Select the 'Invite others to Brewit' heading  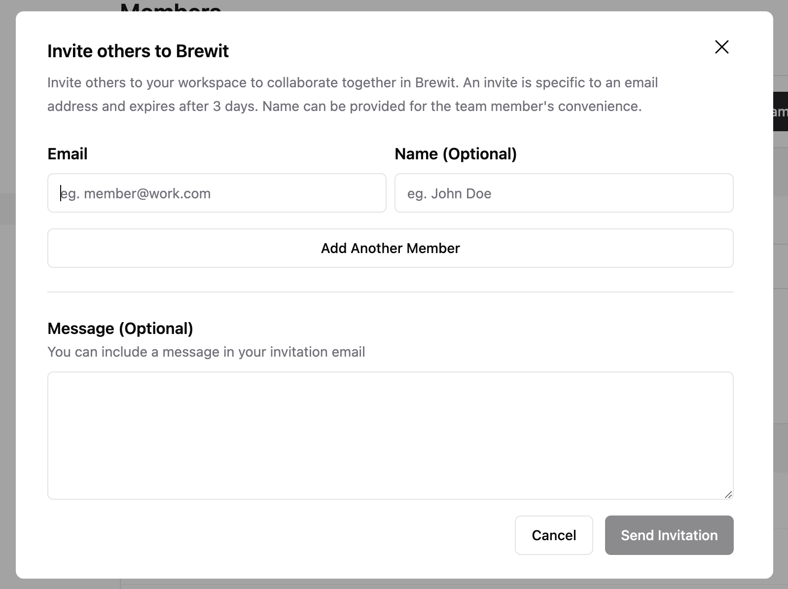(138, 51)
